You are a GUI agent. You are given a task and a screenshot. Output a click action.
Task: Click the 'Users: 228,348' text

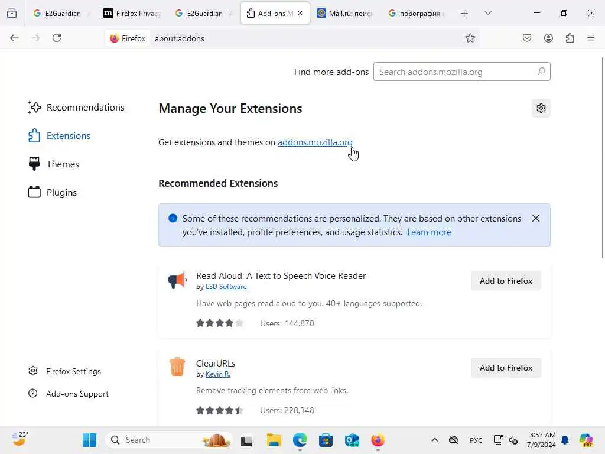click(x=287, y=410)
